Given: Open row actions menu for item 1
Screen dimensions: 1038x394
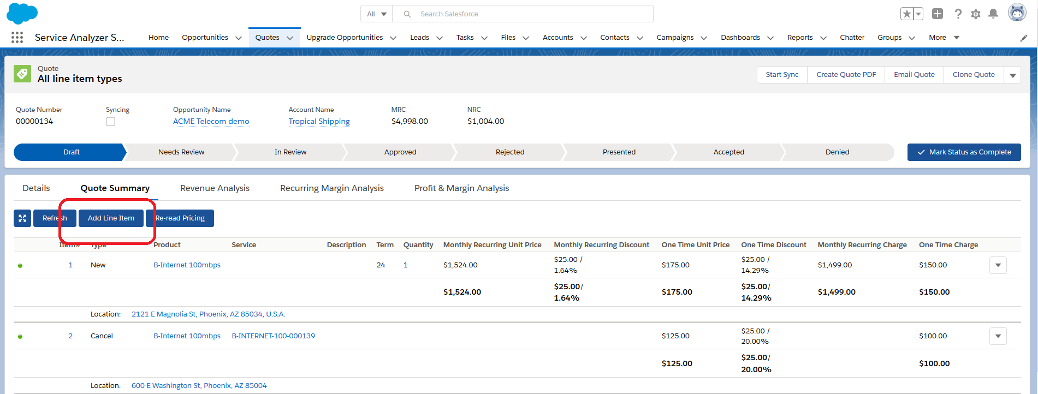Looking at the screenshot, I should (998, 265).
